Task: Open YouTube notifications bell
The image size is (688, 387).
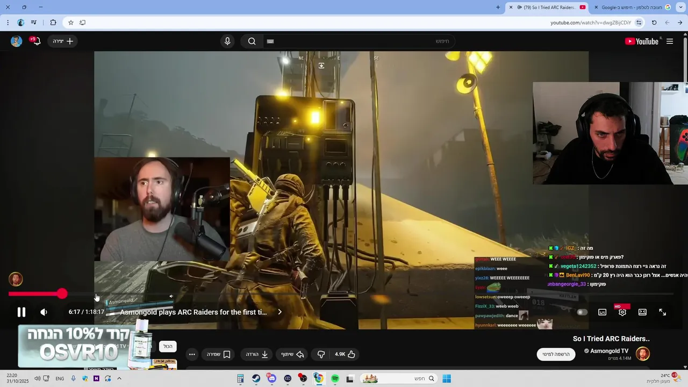Action: [35, 41]
